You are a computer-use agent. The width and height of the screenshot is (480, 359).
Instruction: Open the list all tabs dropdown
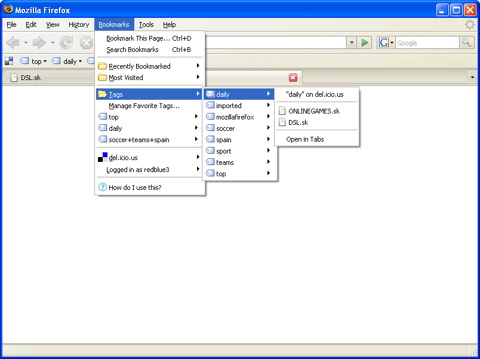pyautogui.click(x=472, y=78)
